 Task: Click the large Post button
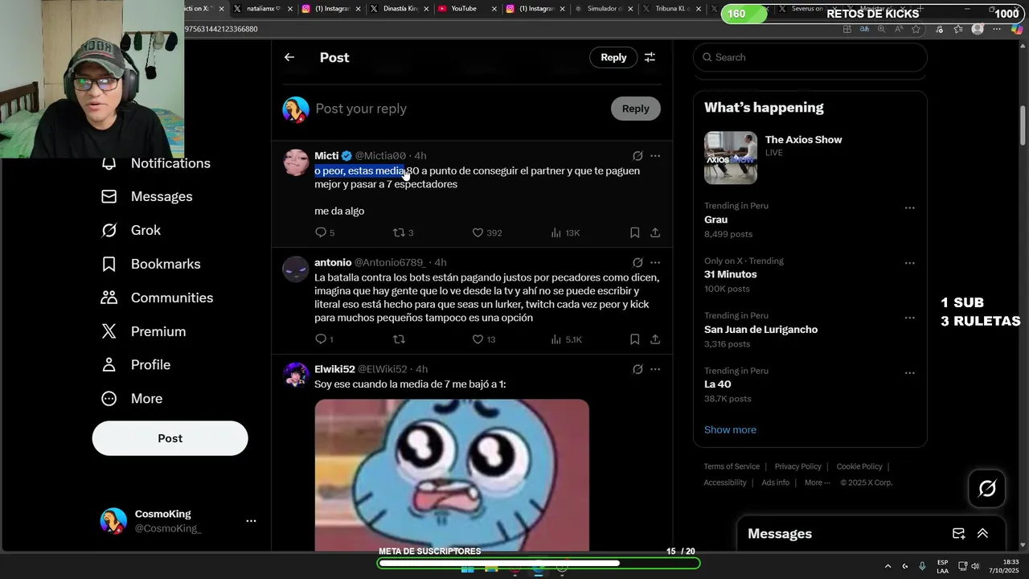[170, 438]
